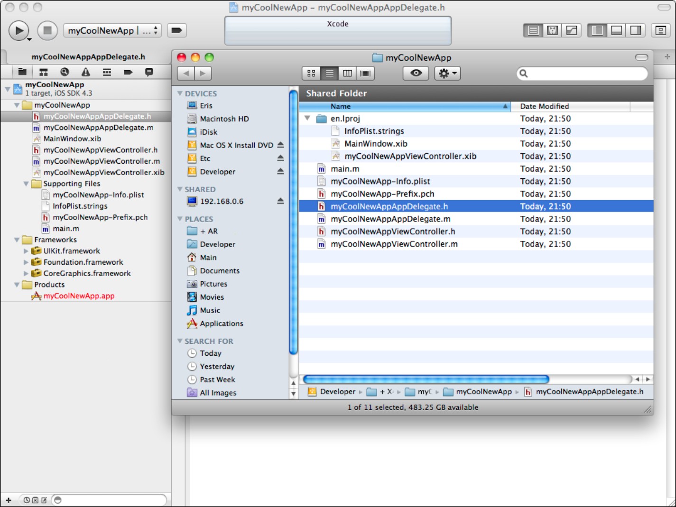Show the Issue navigator warning icon
This screenshot has height=507, width=676.
point(86,72)
